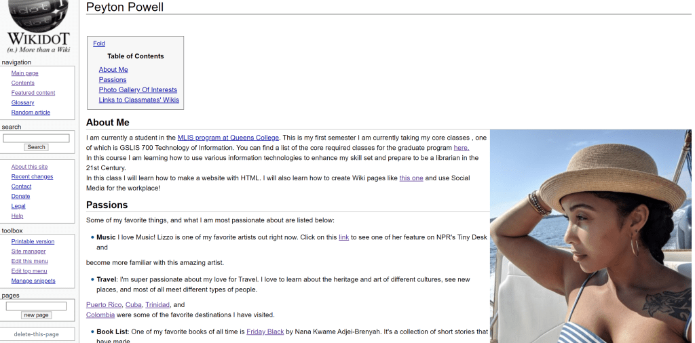Click the photo of woman in straw hat

(590, 236)
